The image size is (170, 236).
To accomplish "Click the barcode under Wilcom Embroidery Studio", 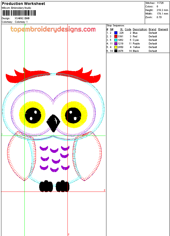I will [19, 13].
